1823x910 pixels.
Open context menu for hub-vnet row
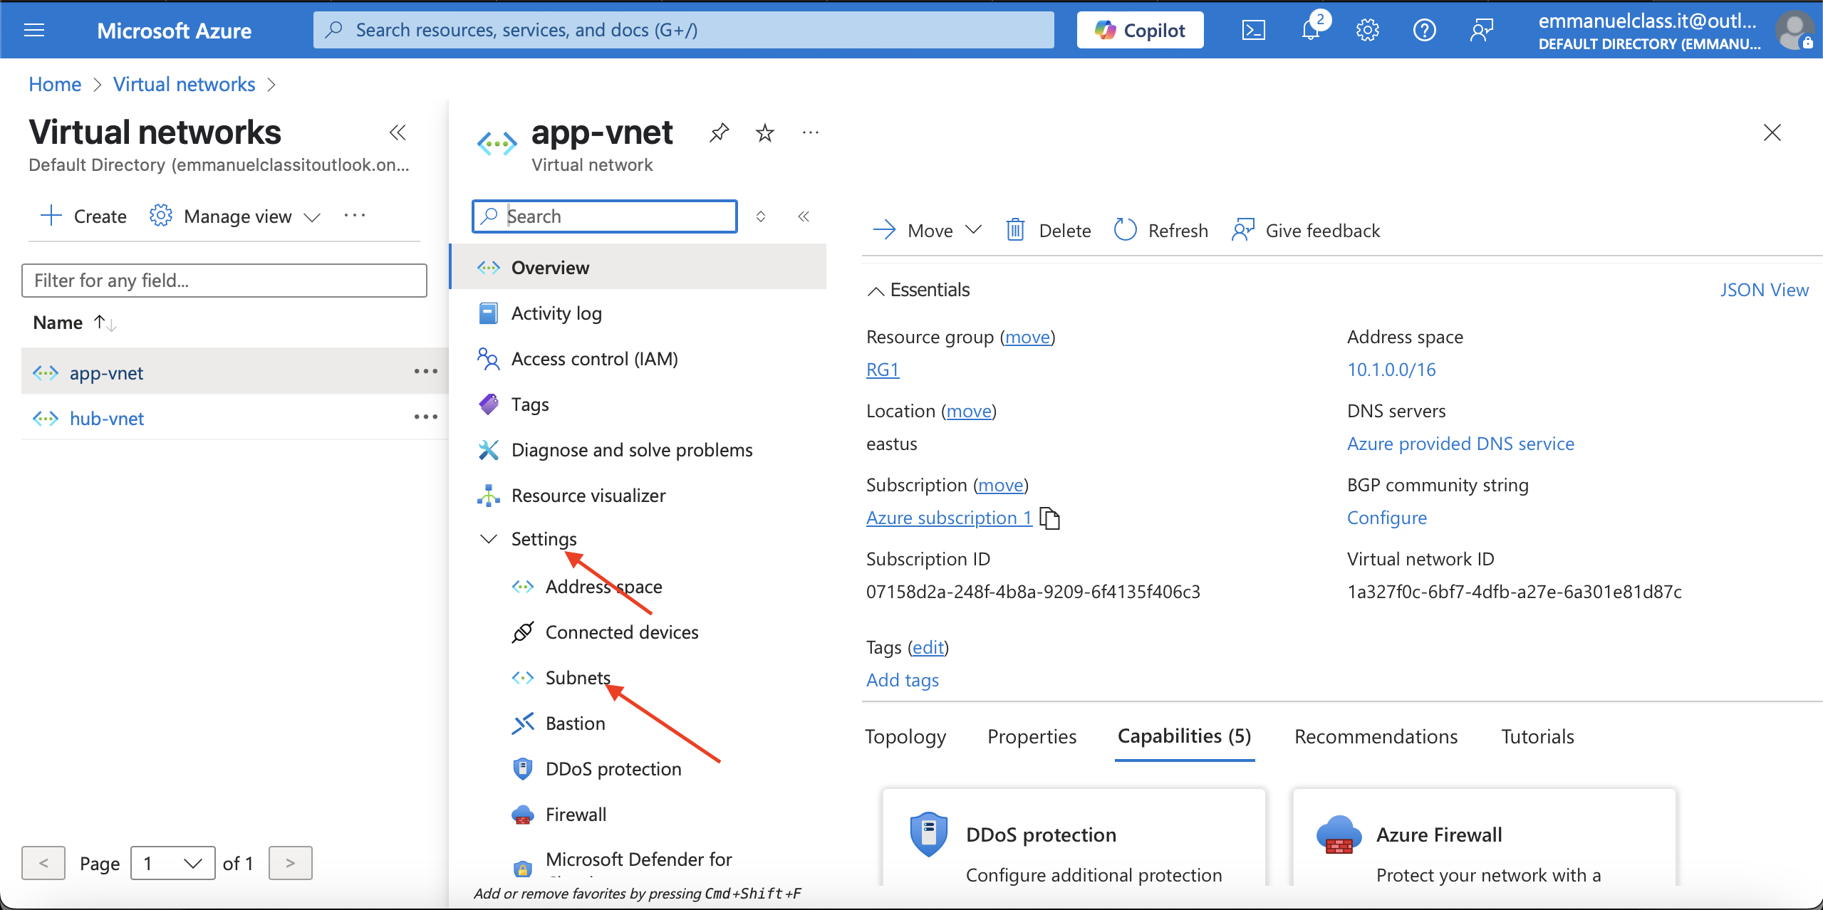(425, 417)
